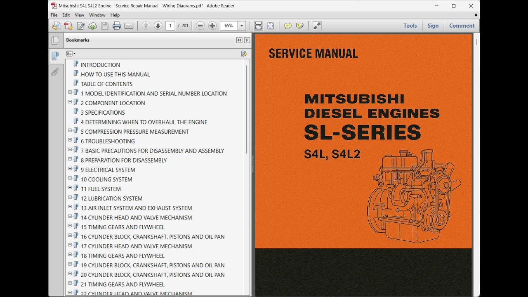The image size is (528, 297).
Task: Go to HOW TO USE THIS MANUAL
Action: 115,74
